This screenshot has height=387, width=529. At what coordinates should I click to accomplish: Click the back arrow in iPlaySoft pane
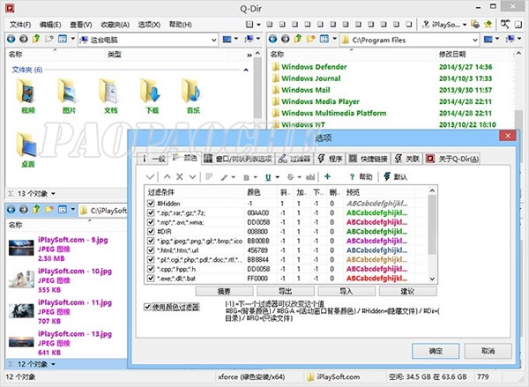(x=11, y=210)
